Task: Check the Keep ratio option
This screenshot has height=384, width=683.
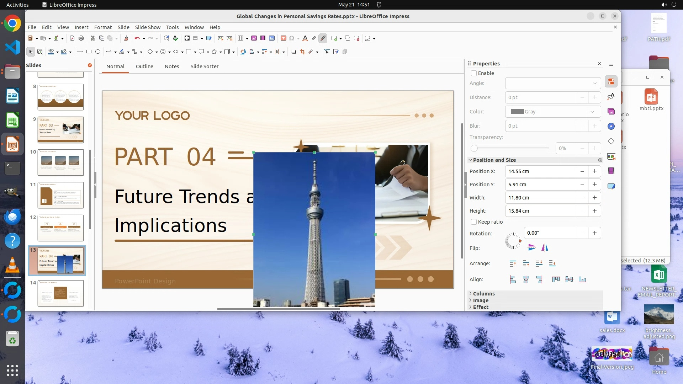Action: 474,222
